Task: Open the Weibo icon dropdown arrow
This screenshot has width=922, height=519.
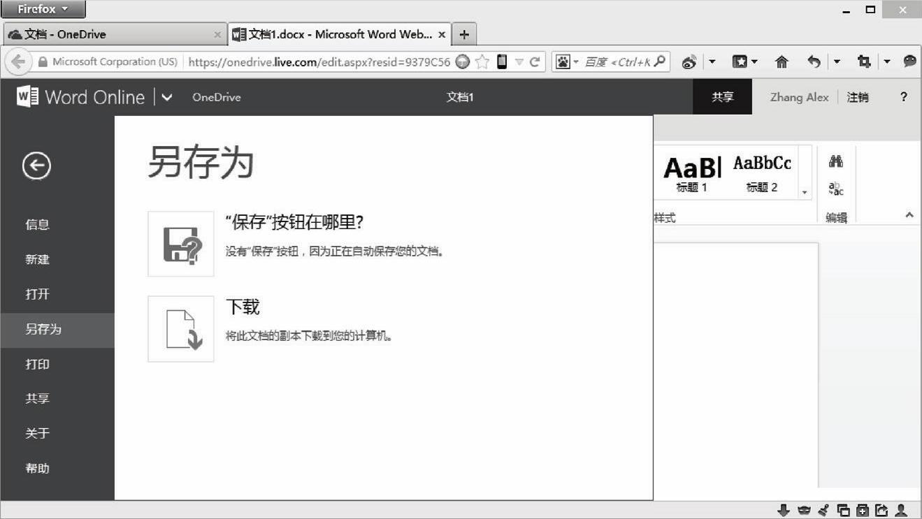Action: [x=712, y=62]
